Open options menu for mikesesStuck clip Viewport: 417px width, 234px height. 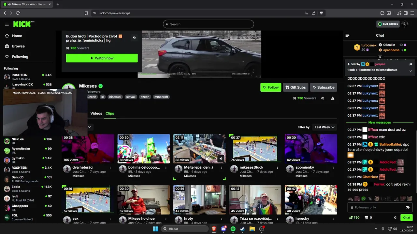[x=277, y=168]
